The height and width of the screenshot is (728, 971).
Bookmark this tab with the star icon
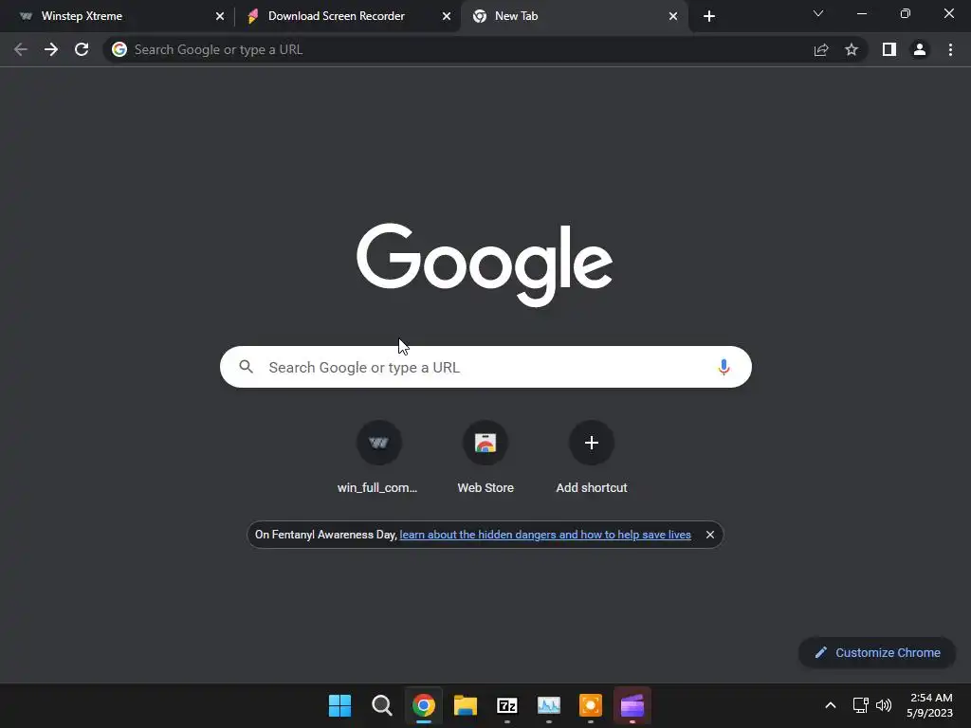pyautogui.click(x=852, y=49)
